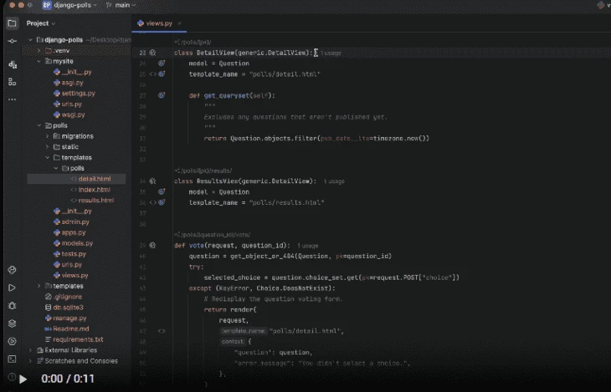The image size is (611, 392).
Task: Collapse the django-polls root folder
Action: [30, 40]
